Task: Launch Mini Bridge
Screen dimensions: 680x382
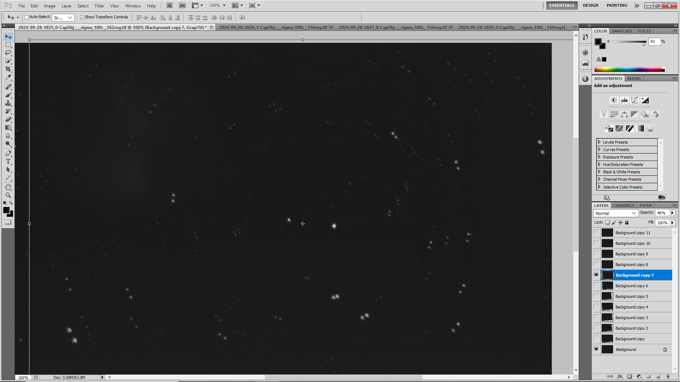Action: [x=182, y=6]
